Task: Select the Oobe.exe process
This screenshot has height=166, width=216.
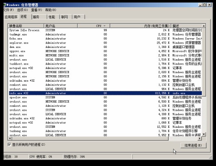Action: (105, 39)
